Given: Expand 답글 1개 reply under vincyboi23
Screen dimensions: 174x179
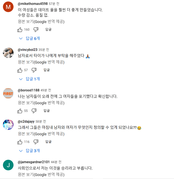Looking at the screenshot, I should click(x=29, y=79).
